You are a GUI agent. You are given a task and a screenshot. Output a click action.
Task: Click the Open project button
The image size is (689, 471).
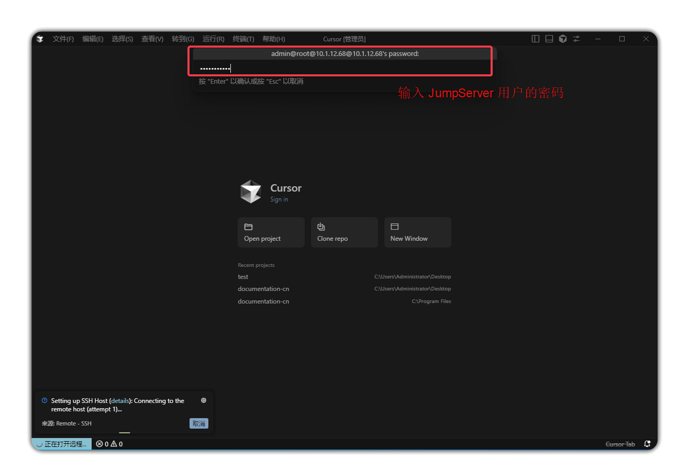click(x=271, y=232)
